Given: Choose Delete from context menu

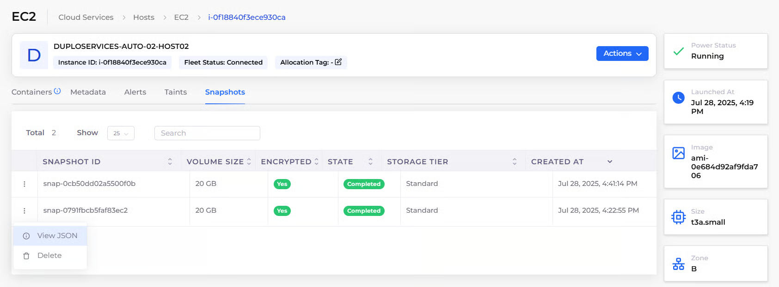Looking at the screenshot, I should (x=50, y=256).
